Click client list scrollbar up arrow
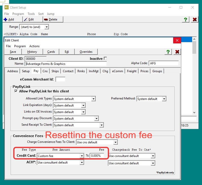The image size is (202, 185). pos(194,39)
